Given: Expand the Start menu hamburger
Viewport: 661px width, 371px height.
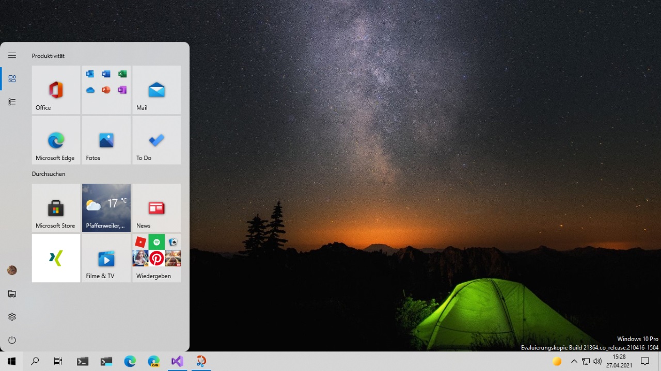Looking at the screenshot, I should click(12, 55).
